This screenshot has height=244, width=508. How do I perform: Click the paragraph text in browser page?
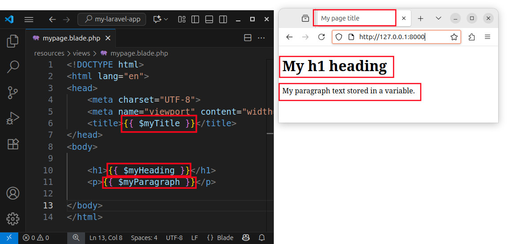pyautogui.click(x=349, y=91)
